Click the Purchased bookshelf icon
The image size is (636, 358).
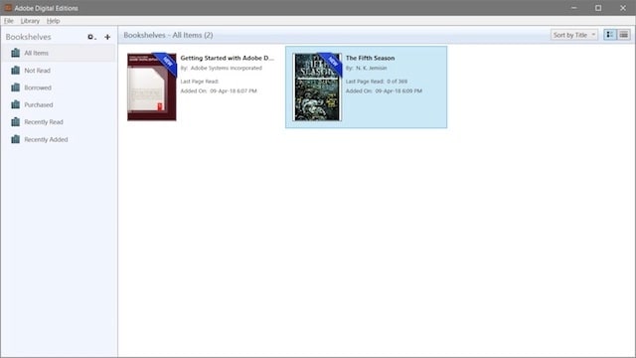pyautogui.click(x=16, y=104)
